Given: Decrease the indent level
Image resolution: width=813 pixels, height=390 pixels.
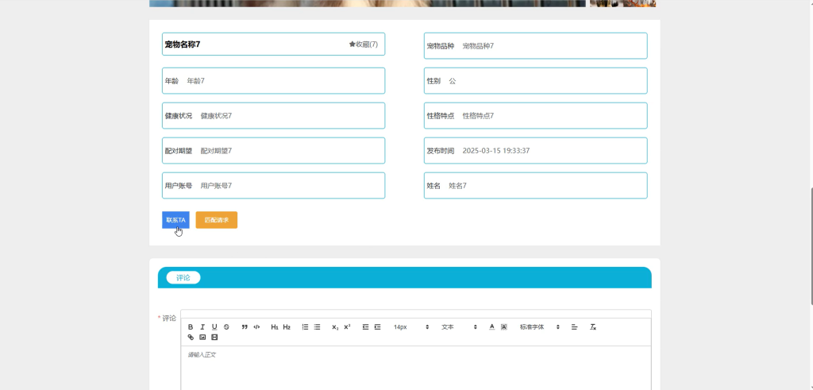Looking at the screenshot, I should (365, 327).
